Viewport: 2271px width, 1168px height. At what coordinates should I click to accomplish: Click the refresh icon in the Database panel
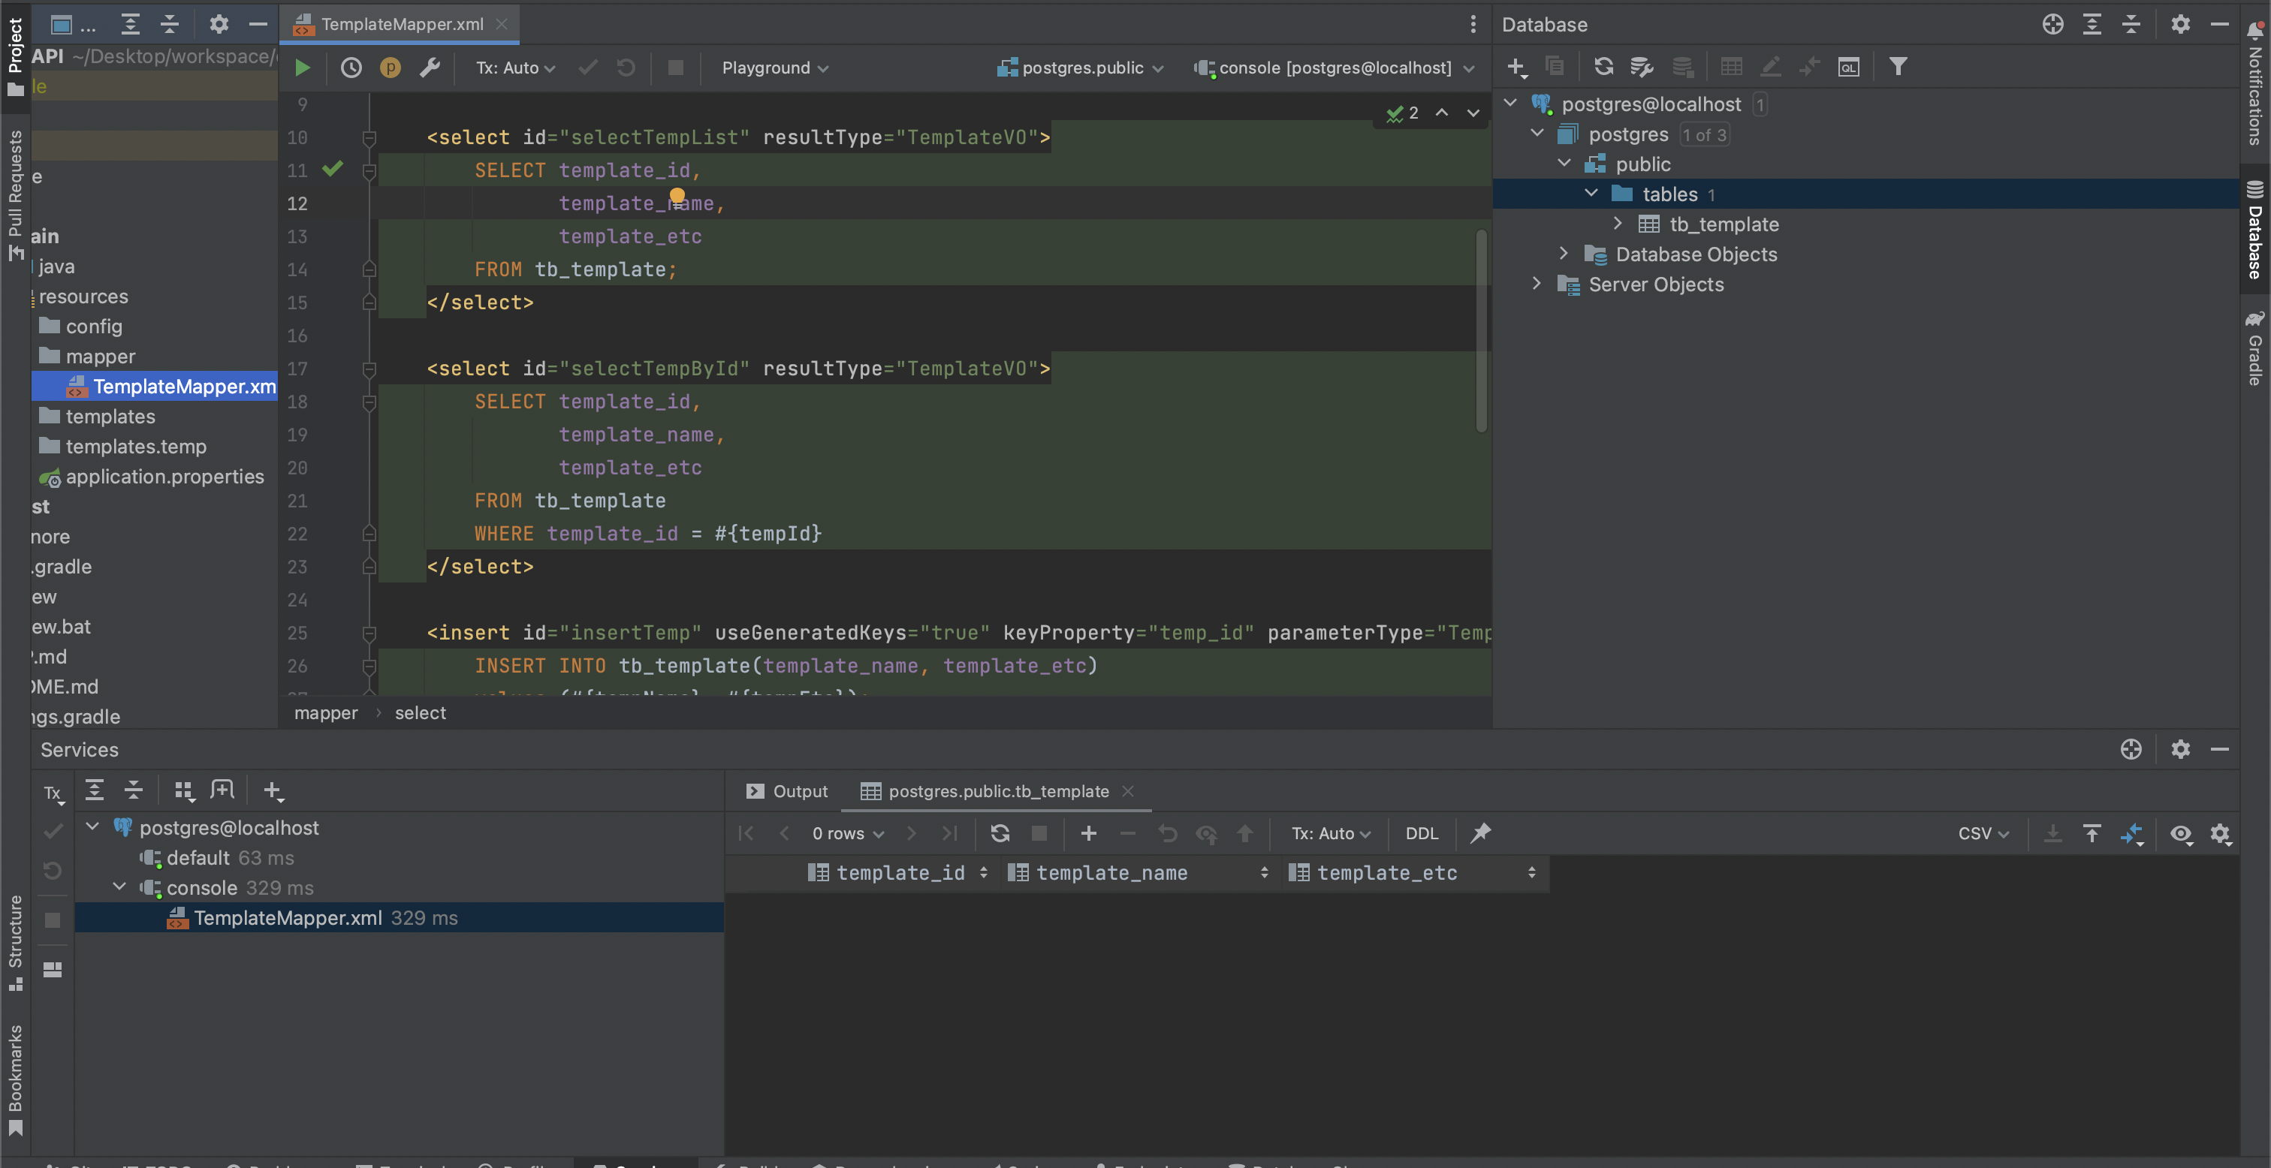(1603, 67)
